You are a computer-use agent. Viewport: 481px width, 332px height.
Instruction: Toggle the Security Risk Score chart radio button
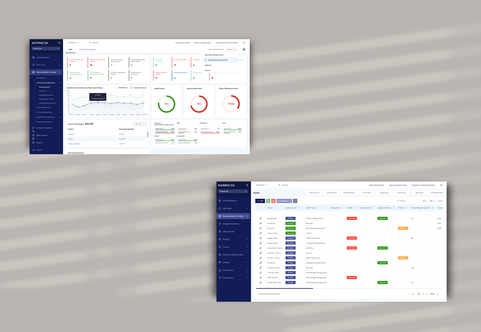pyautogui.click(x=131, y=88)
